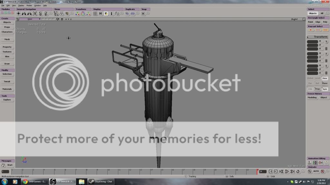Open the Shaded display mode menu

point(294,19)
